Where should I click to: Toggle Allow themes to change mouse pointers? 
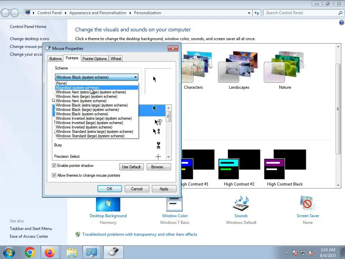click(x=54, y=175)
